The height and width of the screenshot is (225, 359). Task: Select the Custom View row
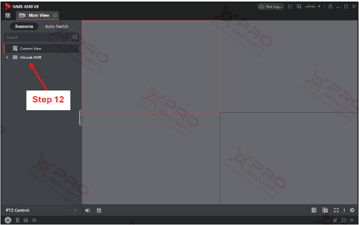click(41, 48)
